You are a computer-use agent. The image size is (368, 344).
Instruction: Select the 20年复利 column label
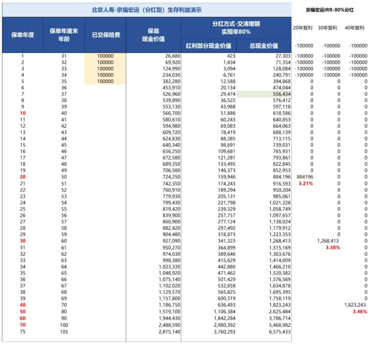[x=303, y=28]
